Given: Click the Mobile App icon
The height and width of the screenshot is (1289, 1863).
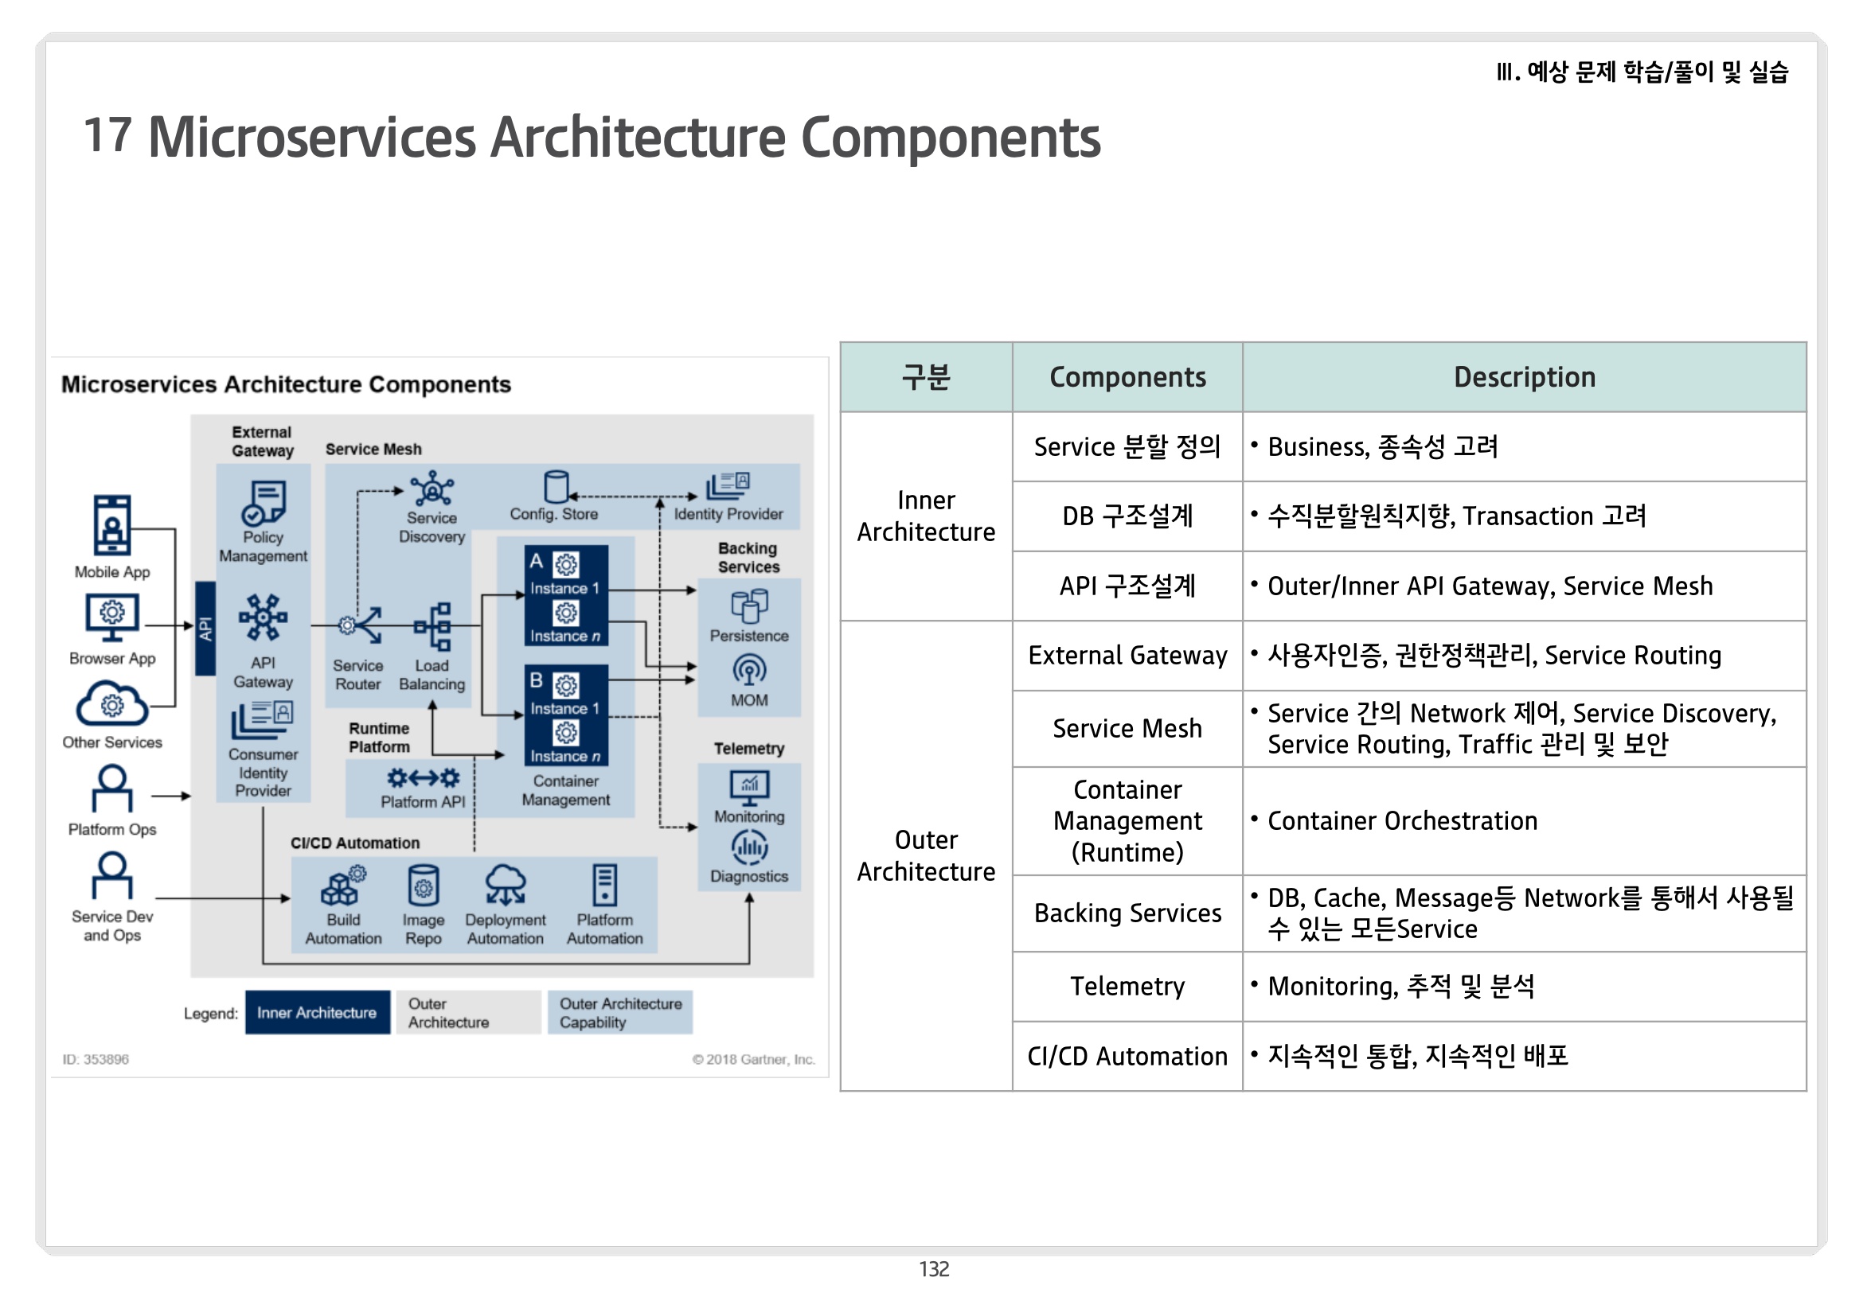Looking at the screenshot, I should point(111,525).
